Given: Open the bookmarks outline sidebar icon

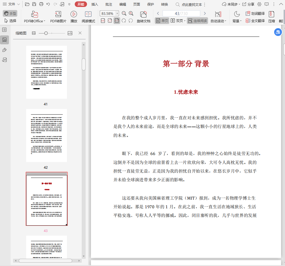Looking at the screenshot, I should [x=4, y=30].
